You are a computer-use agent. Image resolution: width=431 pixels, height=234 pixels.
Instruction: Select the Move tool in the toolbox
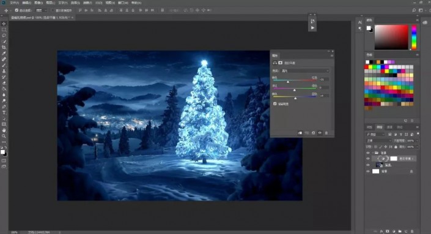pos(4,24)
